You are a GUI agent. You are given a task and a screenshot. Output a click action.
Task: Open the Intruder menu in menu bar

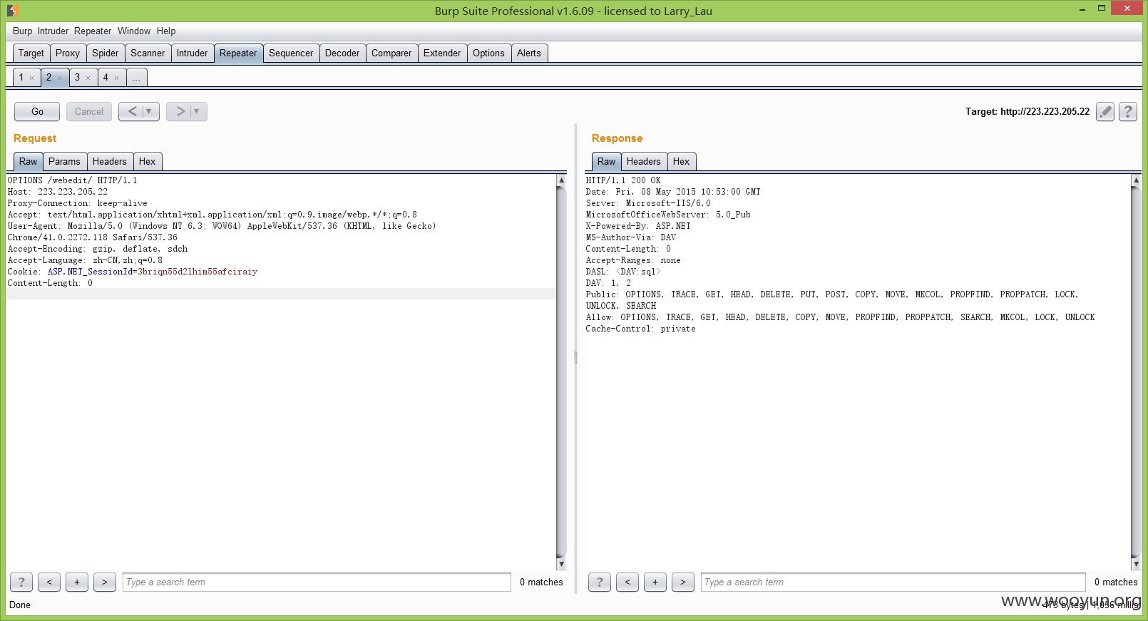pos(53,31)
